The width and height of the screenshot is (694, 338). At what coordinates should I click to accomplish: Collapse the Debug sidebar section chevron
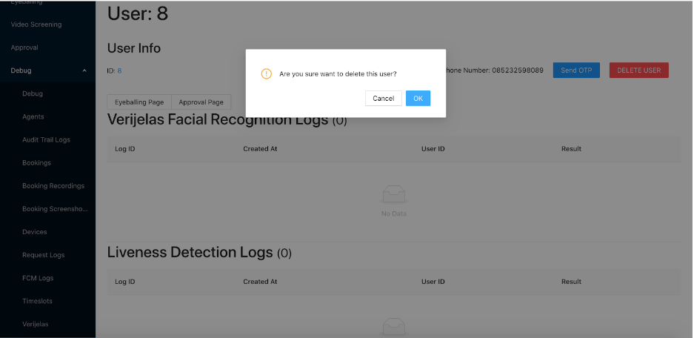(84, 70)
